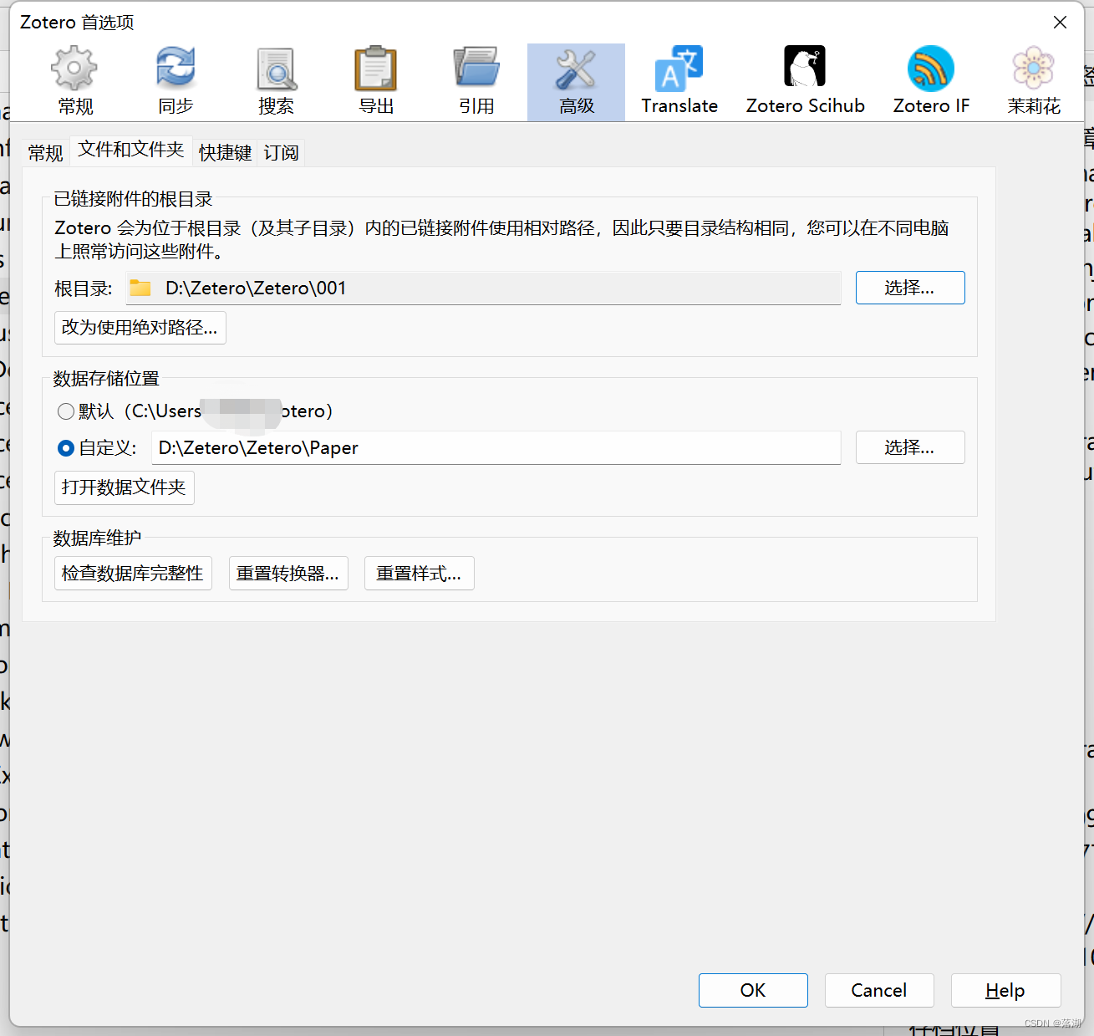Screen dimensions: 1094x1036
Task: Confirm preferences with OK button
Action: click(x=753, y=990)
